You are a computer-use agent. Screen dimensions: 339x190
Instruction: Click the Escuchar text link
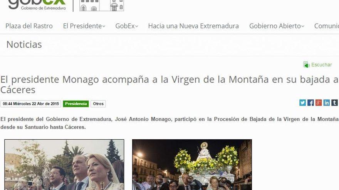click(322, 65)
